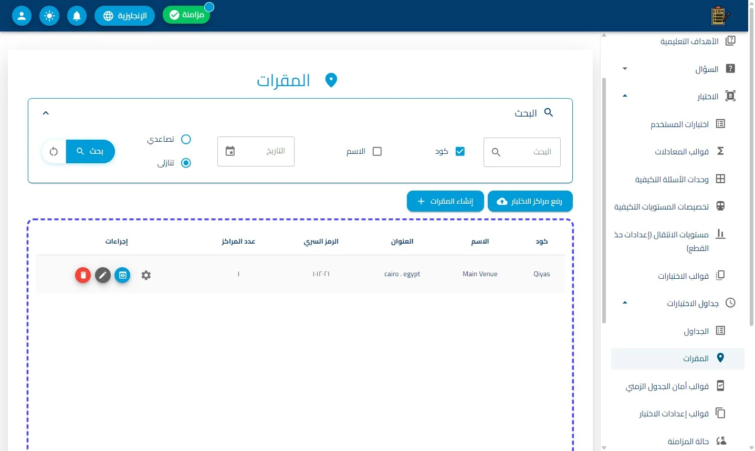Click the magnifier icon in search field
This screenshot has width=755, height=451.
(496, 152)
